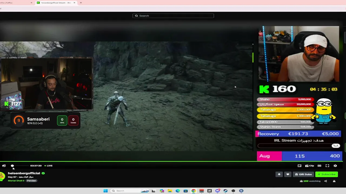The height and width of the screenshot is (194, 346).
Task: Open the heisenbergofficial channel name link
Action: click(x=24, y=173)
